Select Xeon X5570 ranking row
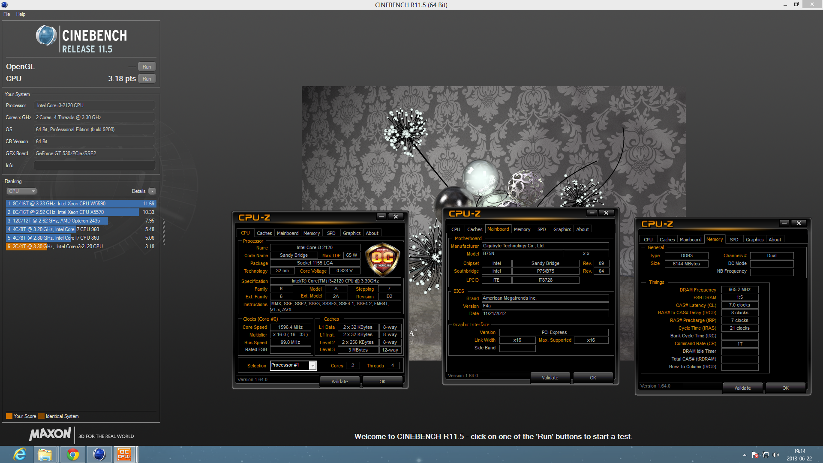The width and height of the screenshot is (823, 463). [x=81, y=212]
